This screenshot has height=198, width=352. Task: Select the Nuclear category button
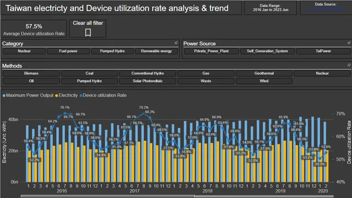coord(24,51)
